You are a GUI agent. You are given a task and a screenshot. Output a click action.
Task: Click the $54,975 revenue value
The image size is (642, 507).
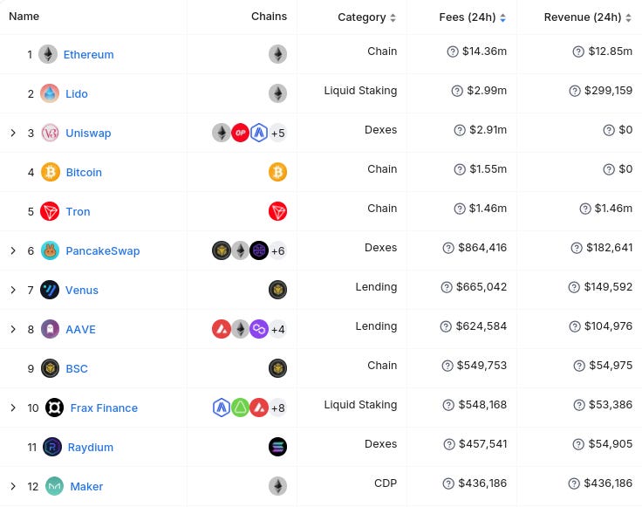coord(611,366)
